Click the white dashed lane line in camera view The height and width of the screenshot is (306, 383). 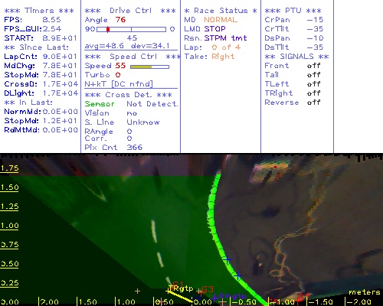161,252
